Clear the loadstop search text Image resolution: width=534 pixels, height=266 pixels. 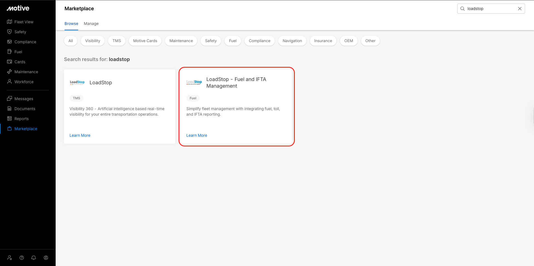point(520,9)
